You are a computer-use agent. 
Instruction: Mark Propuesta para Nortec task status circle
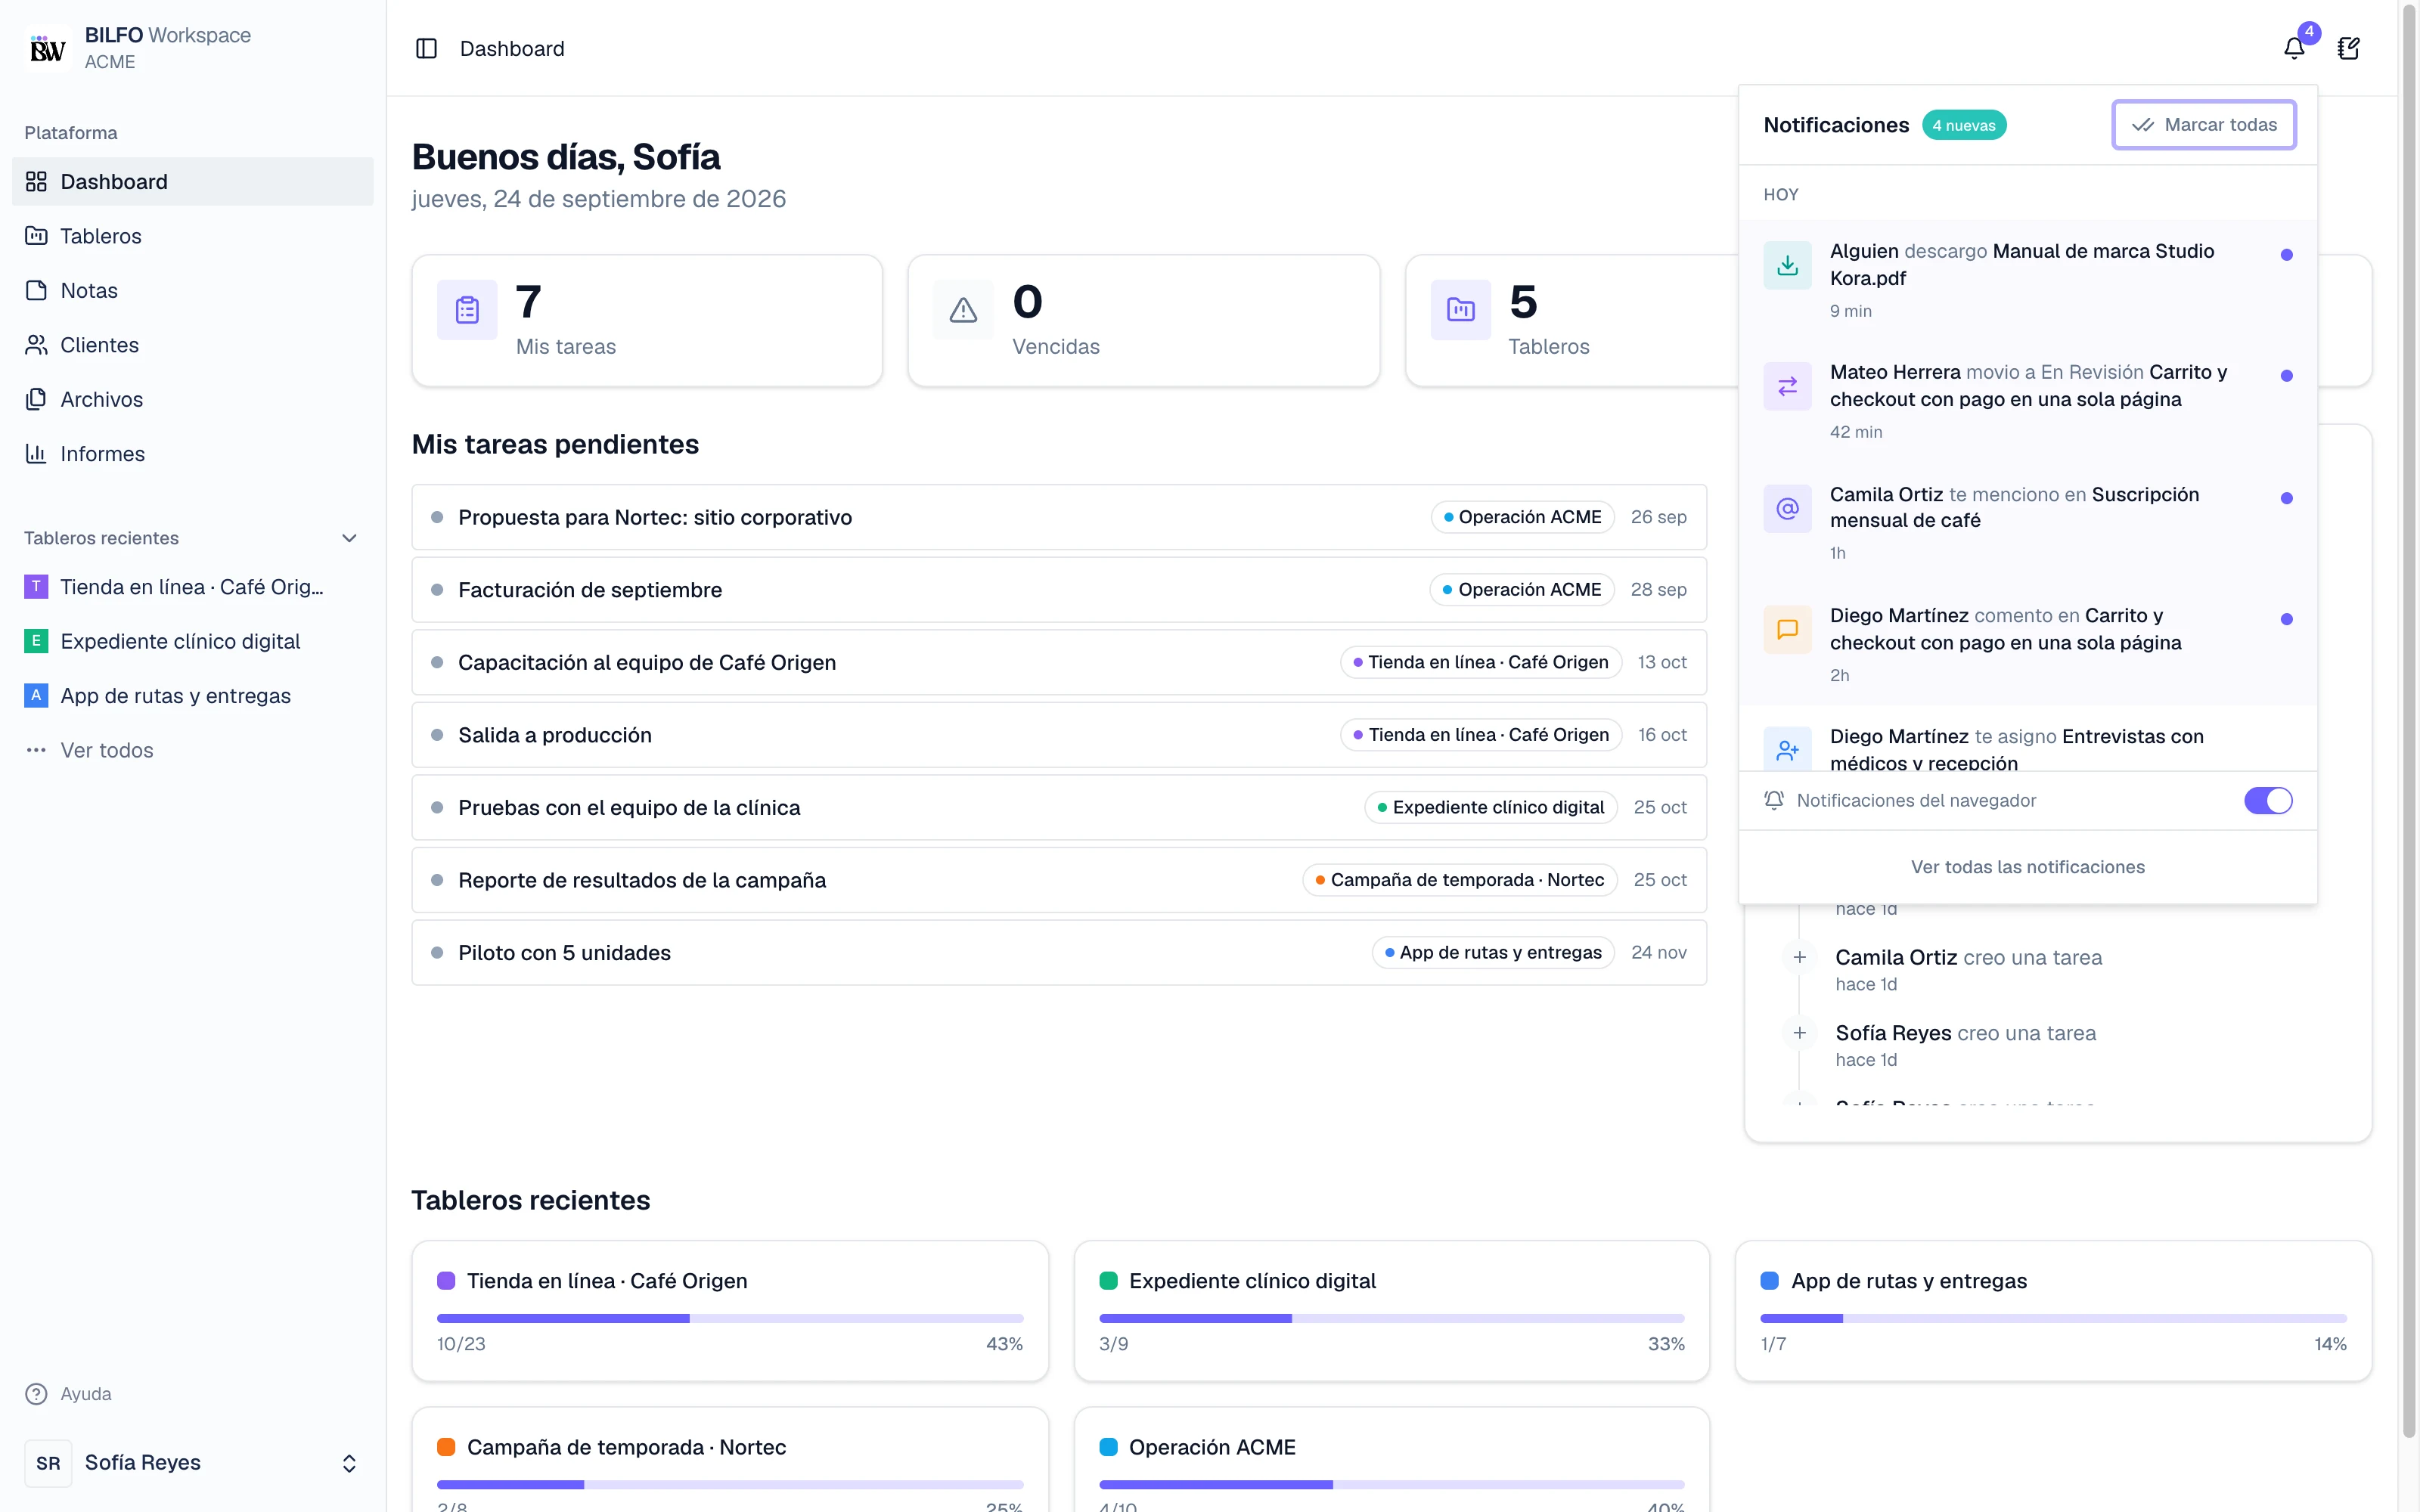click(437, 517)
